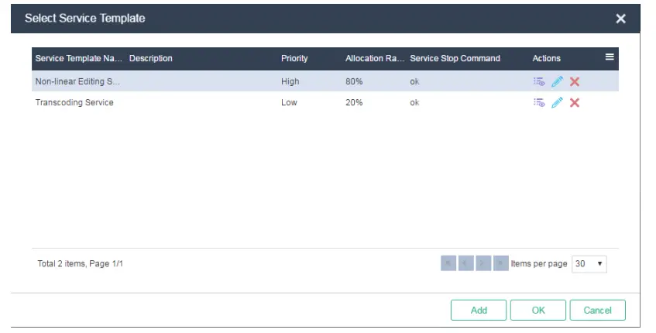Viewport: 656px width, 333px height.
Task: Click the Add button
Action: coord(479,310)
